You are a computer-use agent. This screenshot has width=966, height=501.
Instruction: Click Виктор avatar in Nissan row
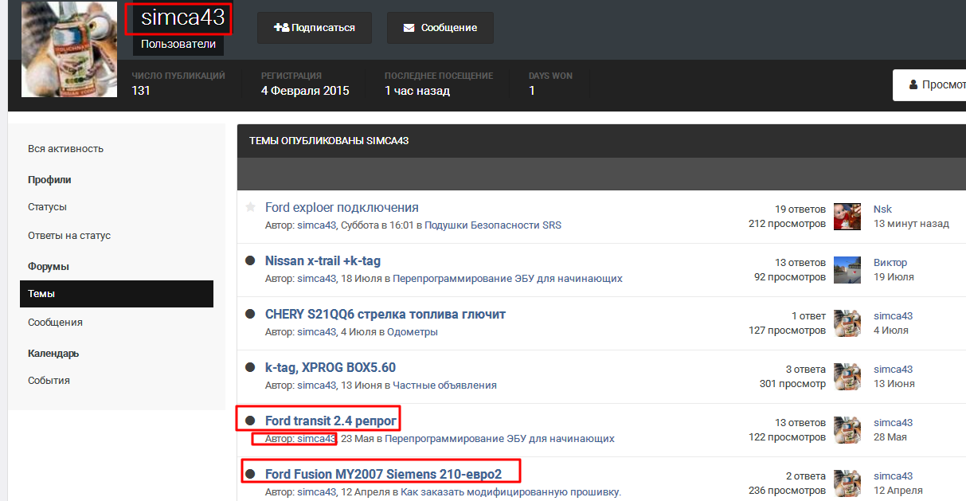click(847, 270)
